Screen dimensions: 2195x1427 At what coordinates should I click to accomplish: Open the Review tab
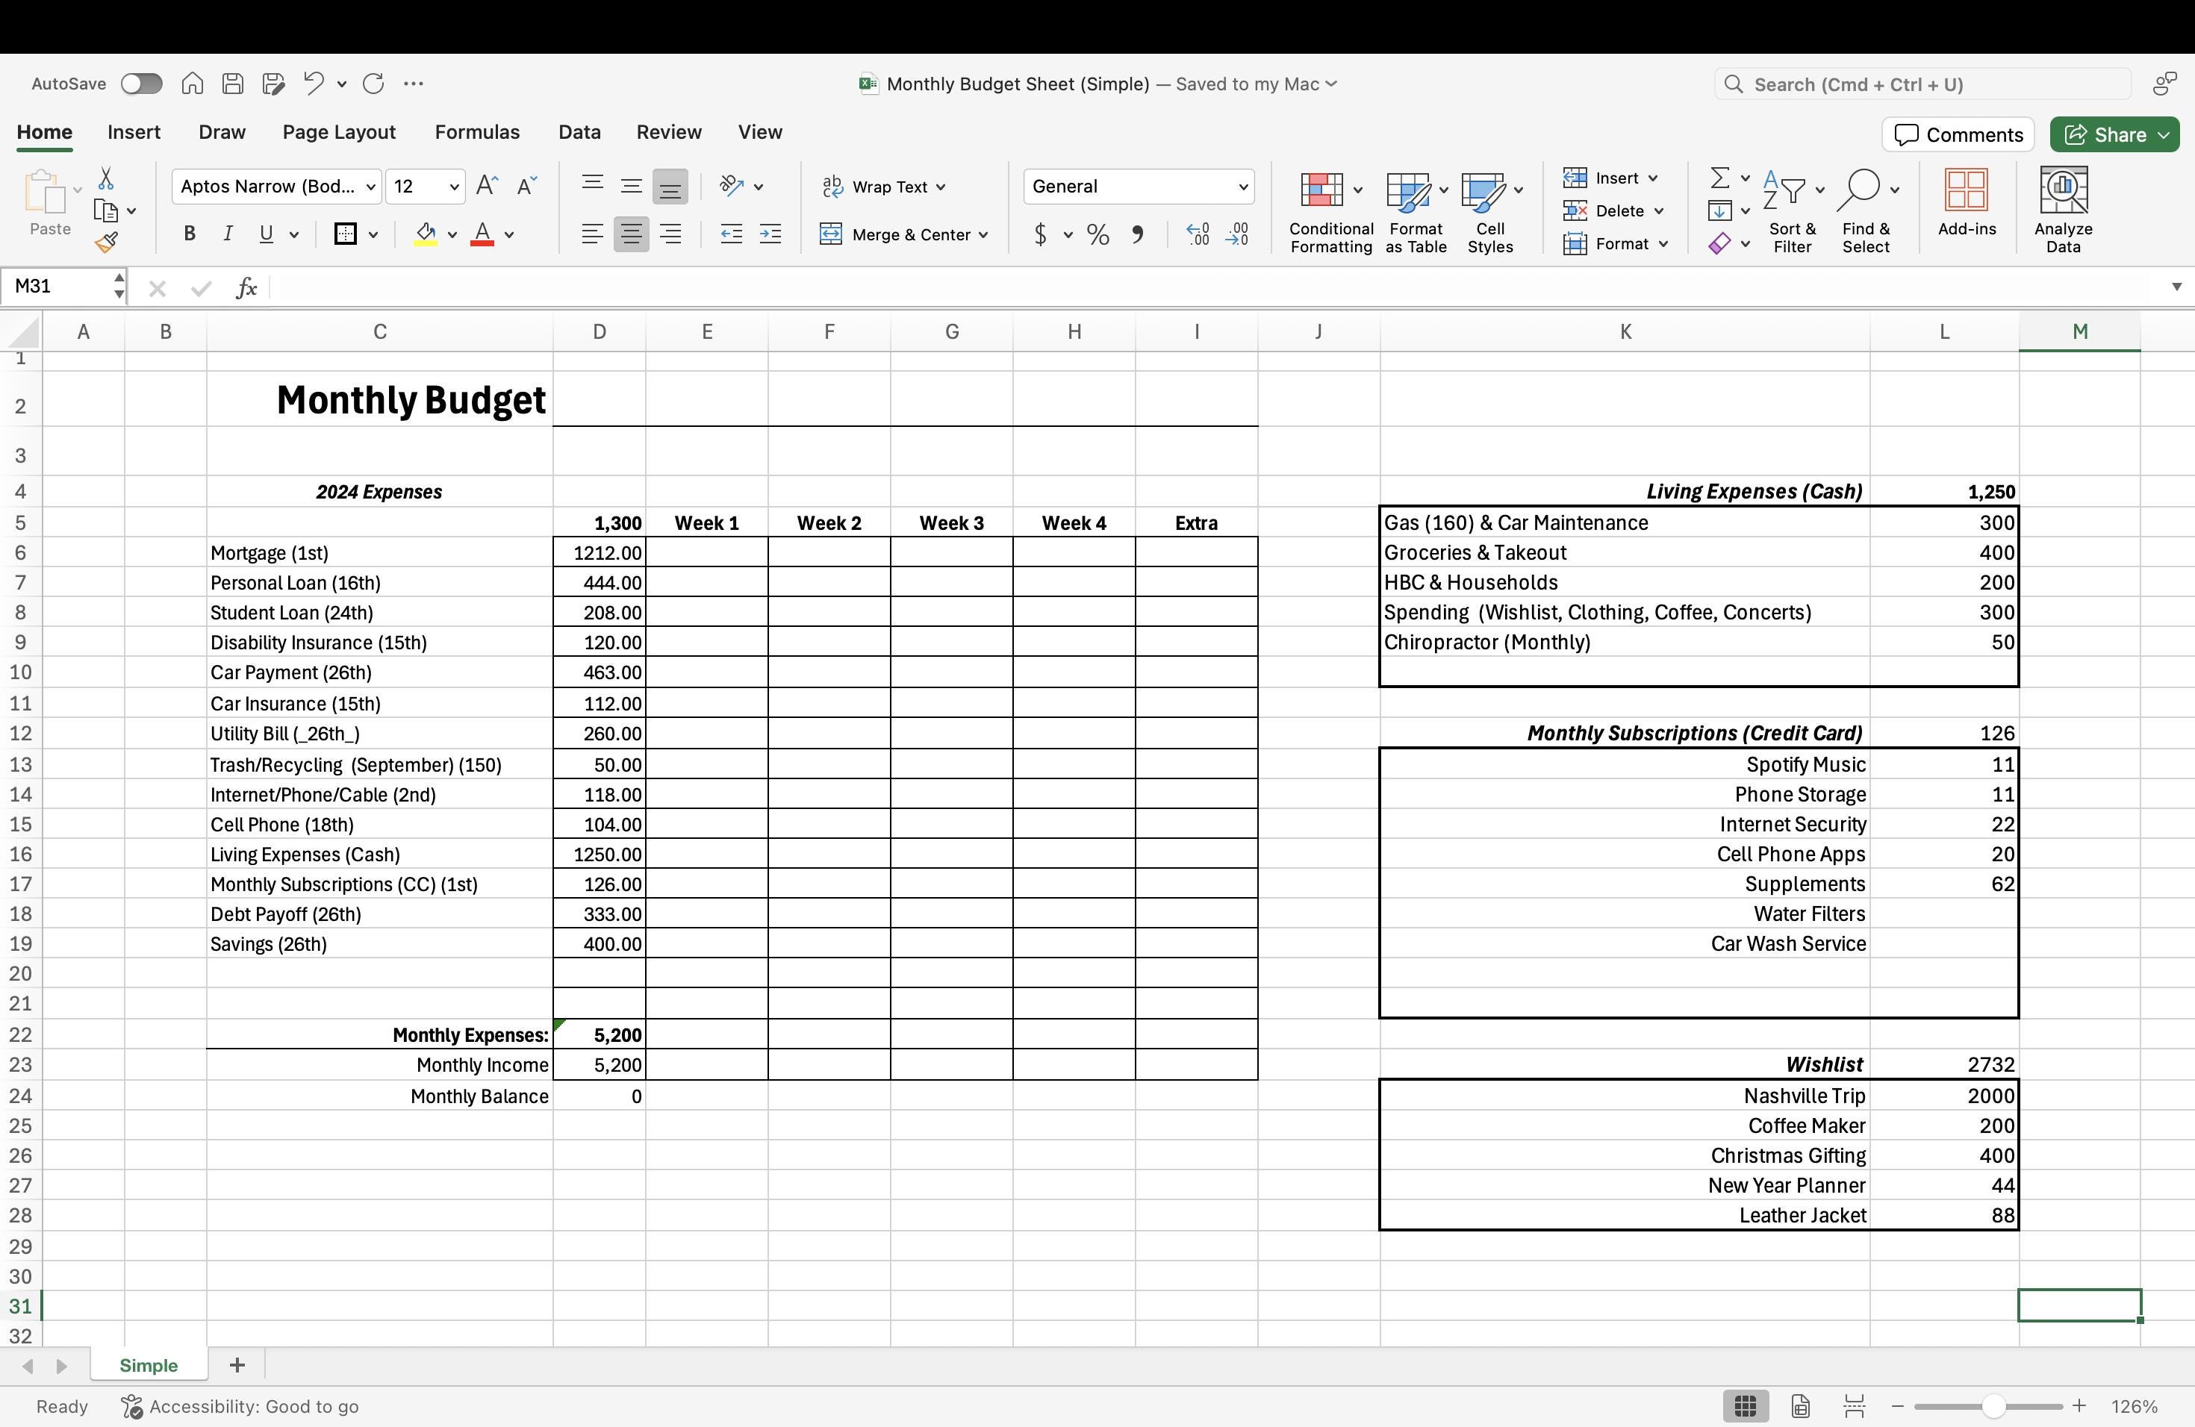tap(669, 132)
